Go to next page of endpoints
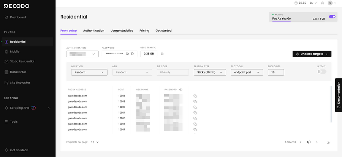Viewport: 342px width, 157px height. coord(317,142)
